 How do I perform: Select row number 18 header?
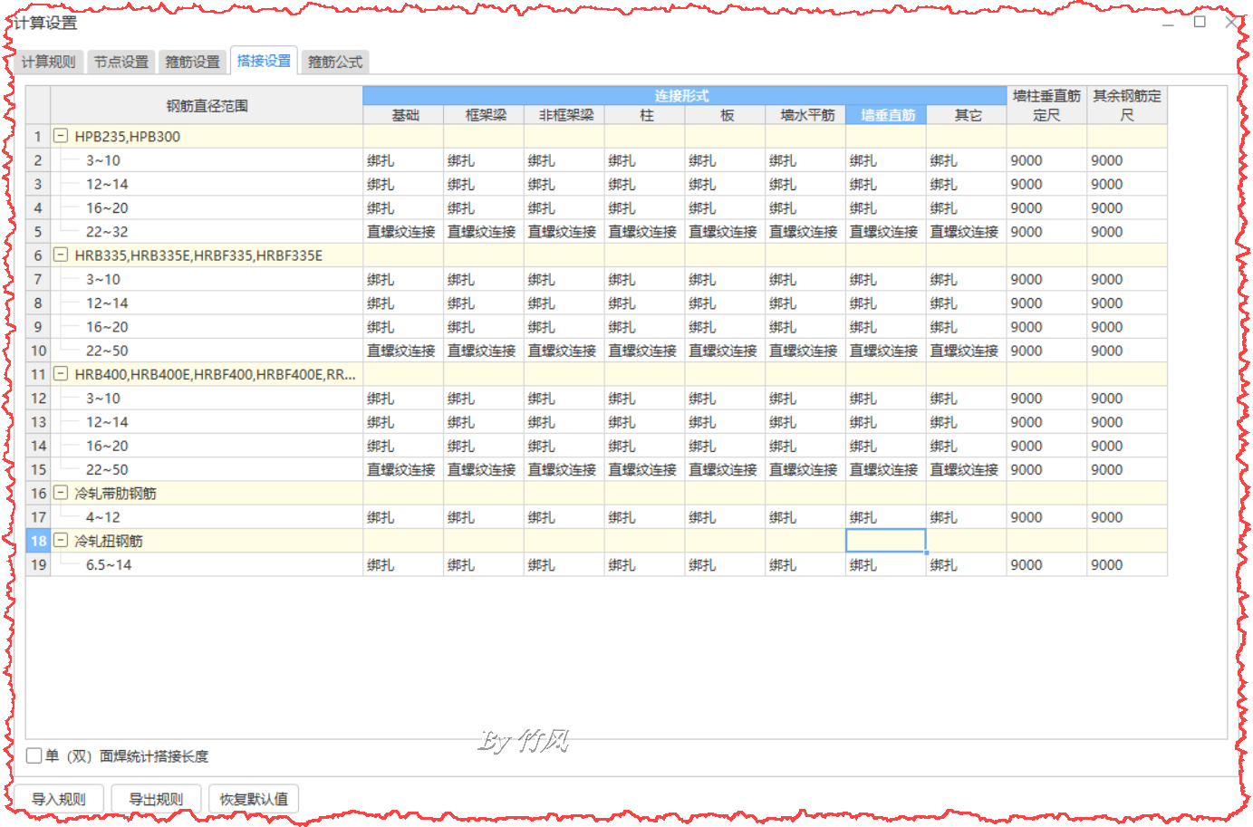click(x=38, y=541)
